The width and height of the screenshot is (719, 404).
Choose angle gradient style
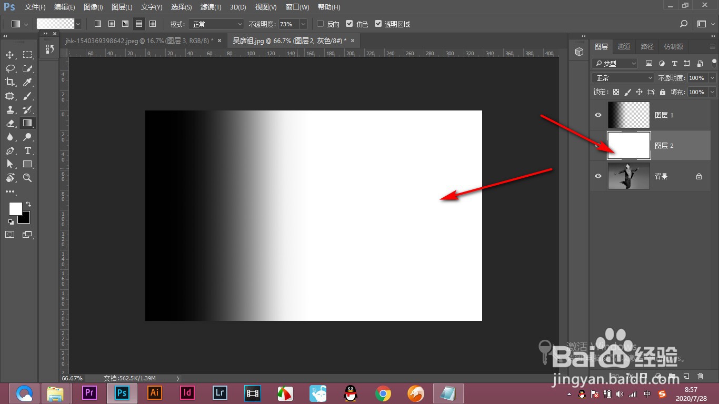(125, 24)
